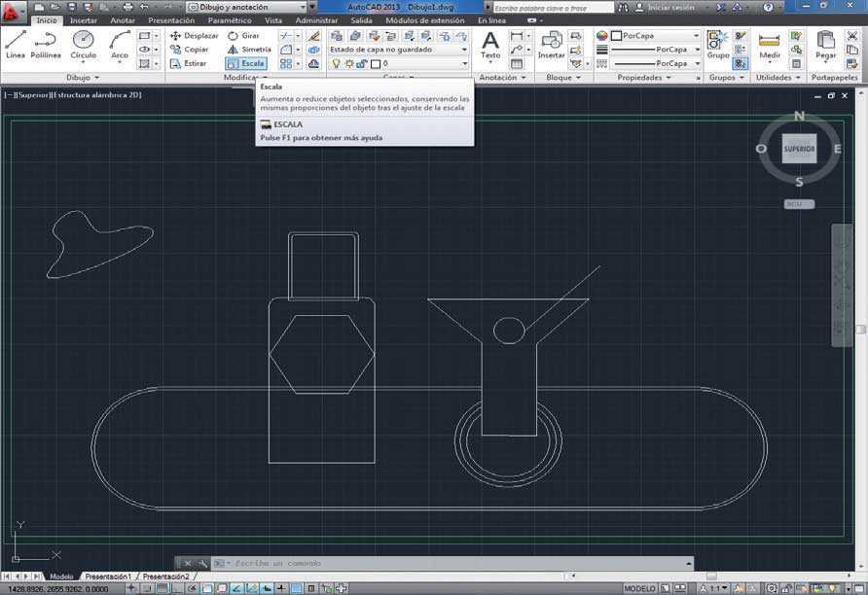Click the Table icon in Anotación panel
This screenshot has width=868, height=595.
coord(516,63)
